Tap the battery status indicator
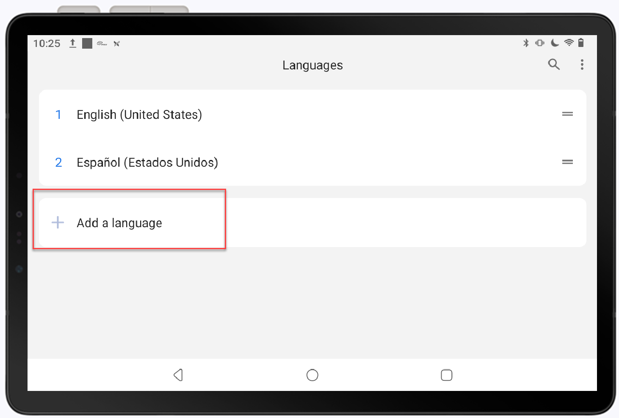The image size is (619, 418). [x=581, y=43]
